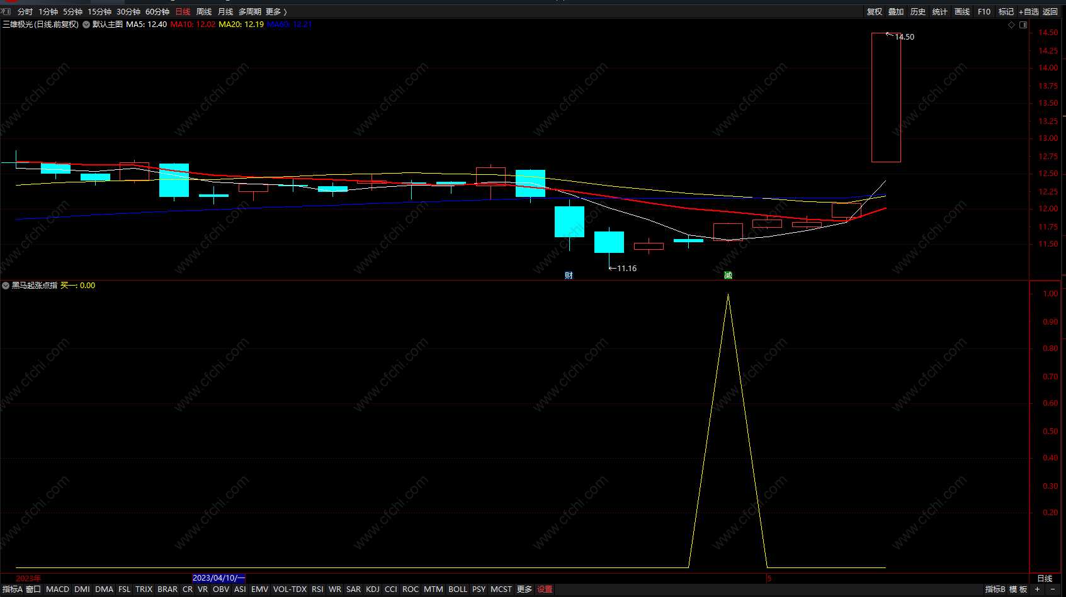Image resolution: width=1066 pixels, height=597 pixels.
Task: Expand 更多 periods at top
Action: point(276,12)
